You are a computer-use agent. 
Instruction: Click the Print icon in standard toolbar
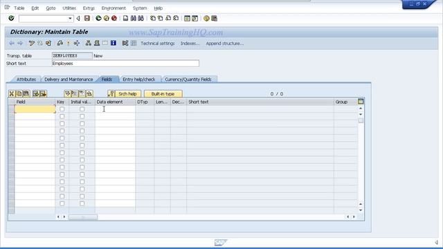125,19
